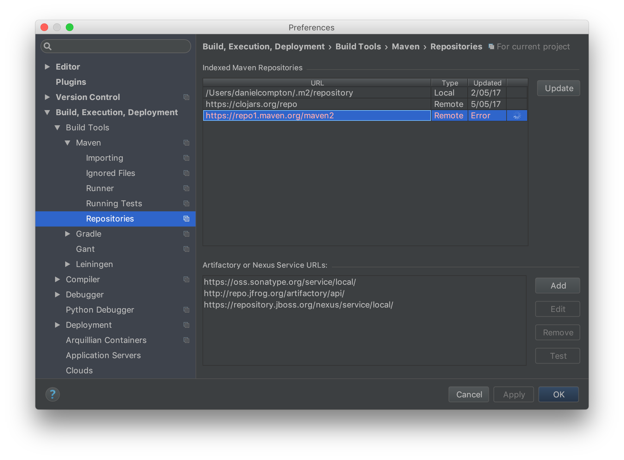
Task: Click the copy icon next to Importing
Action: 186,157
